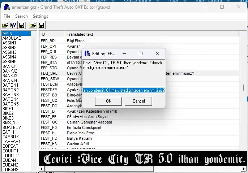Screen dimensions: 248x173
Task: Close the Editing dialog window
Action: [157, 53]
